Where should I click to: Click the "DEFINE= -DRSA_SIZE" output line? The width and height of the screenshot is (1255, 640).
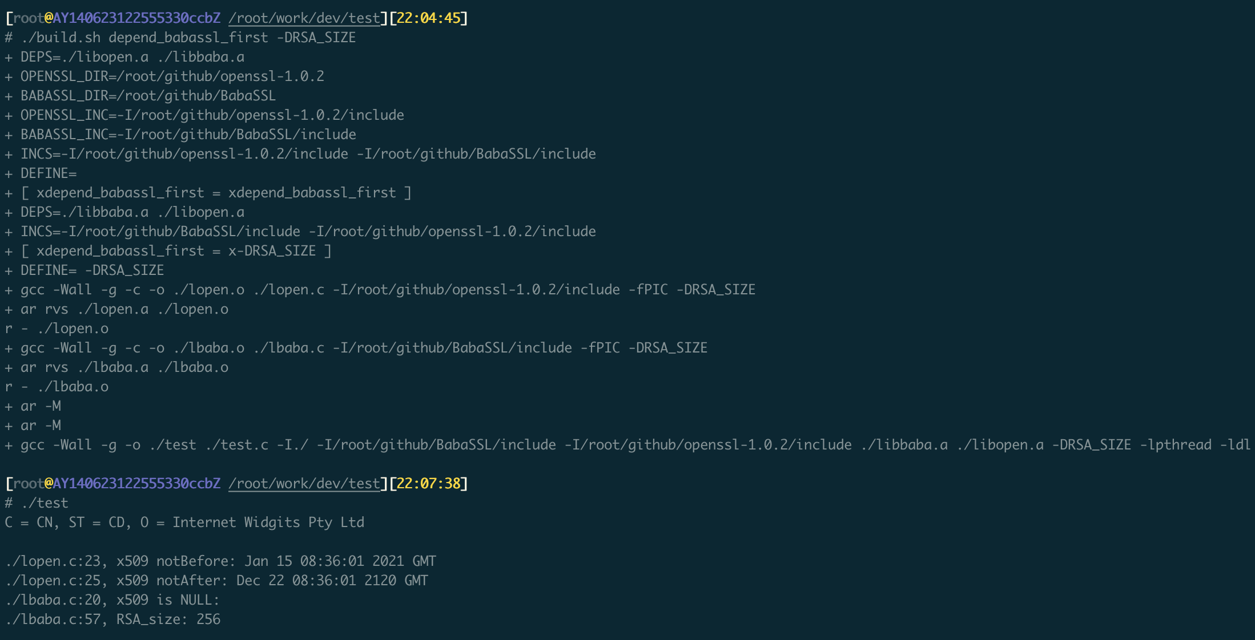click(x=91, y=270)
